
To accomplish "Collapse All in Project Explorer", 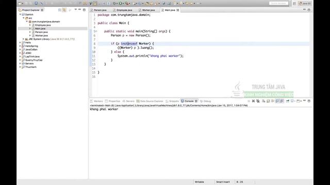I will tap(60, 10).
